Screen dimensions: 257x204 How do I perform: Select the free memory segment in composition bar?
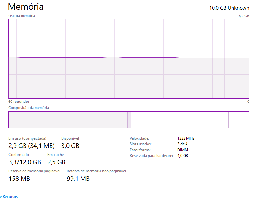239,120
